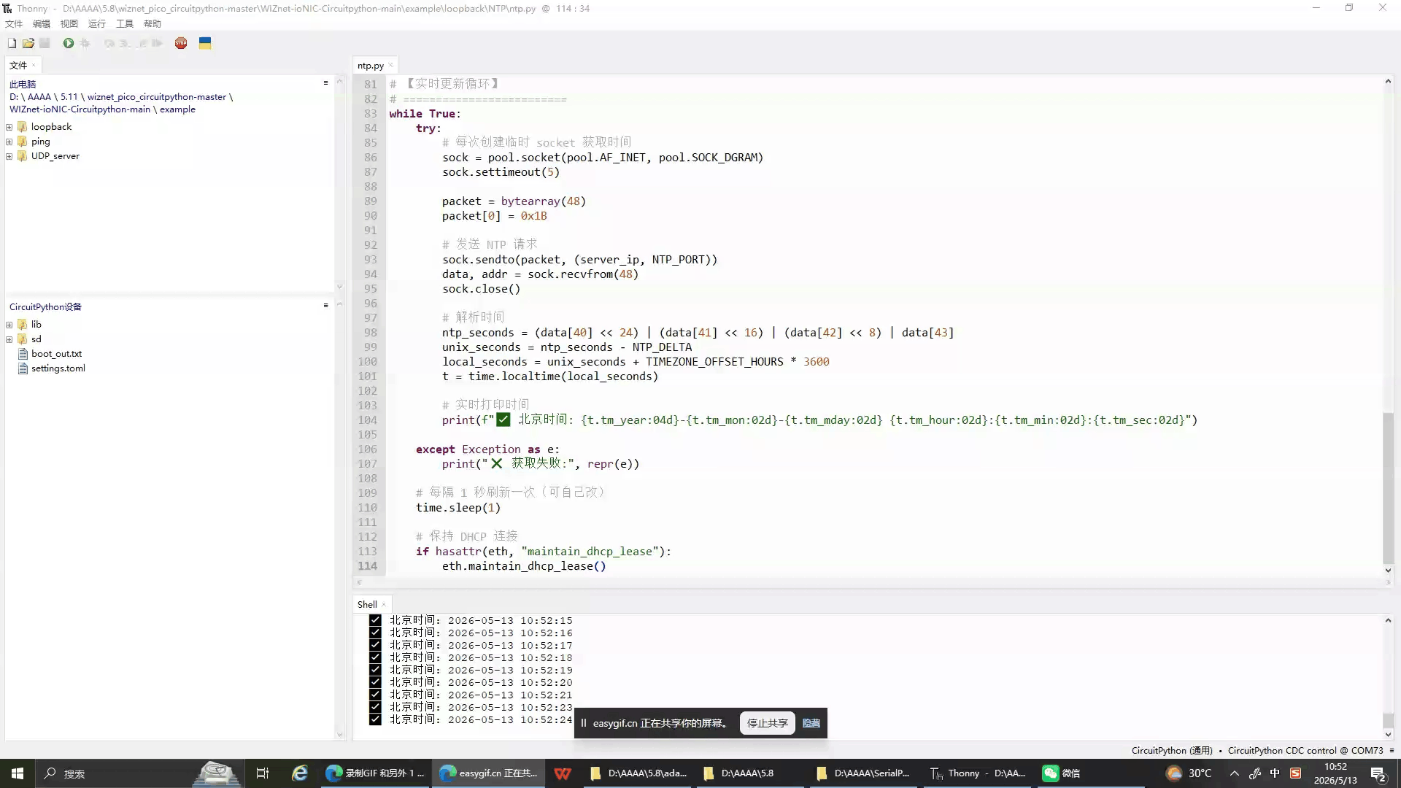Click the Sogou input method tray icon

click(x=1296, y=773)
